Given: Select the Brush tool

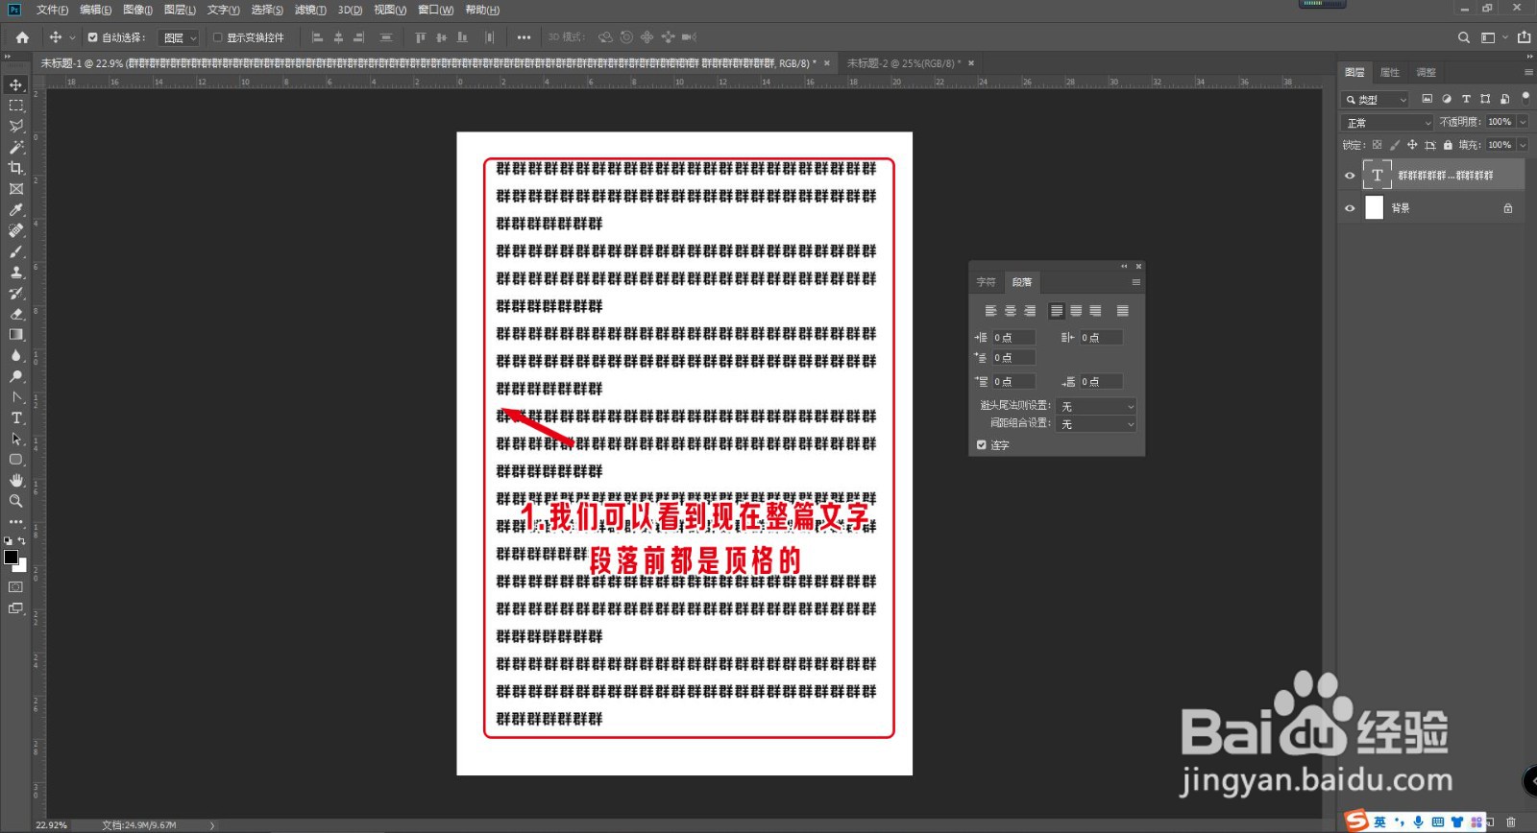Looking at the screenshot, I should (16, 251).
